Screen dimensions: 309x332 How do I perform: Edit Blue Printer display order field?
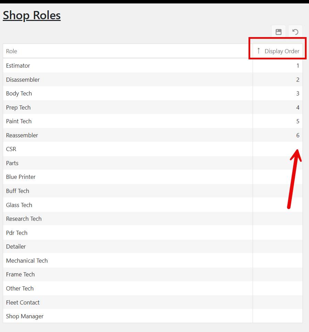[277, 177]
